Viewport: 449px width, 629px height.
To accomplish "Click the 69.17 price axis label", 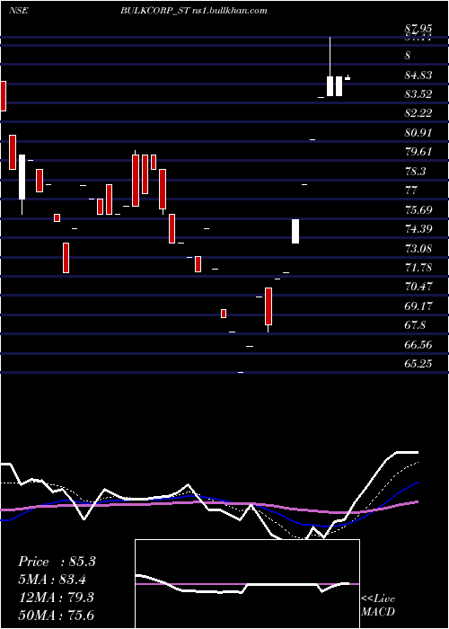I will click(418, 306).
